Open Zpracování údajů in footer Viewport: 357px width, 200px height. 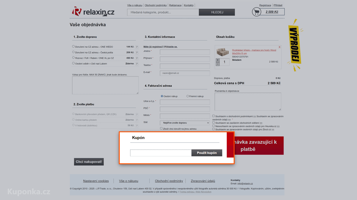point(203,181)
